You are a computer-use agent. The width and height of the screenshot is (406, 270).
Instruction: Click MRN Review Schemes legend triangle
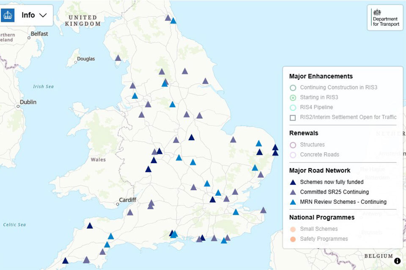(293, 202)
